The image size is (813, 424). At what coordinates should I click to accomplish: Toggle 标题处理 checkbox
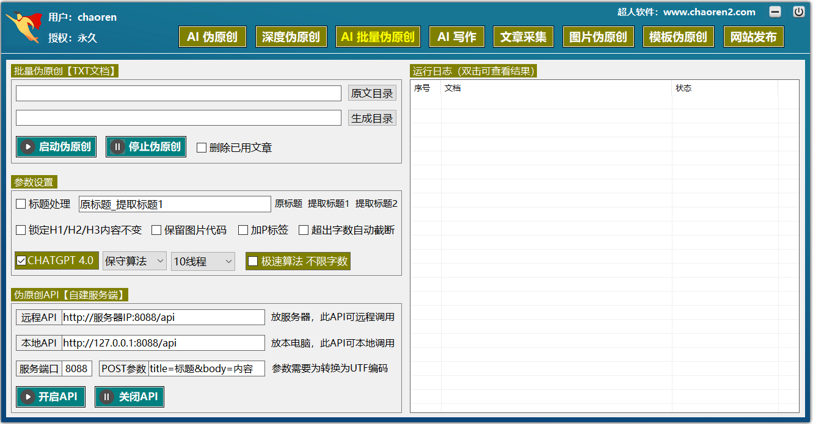tap(21, 204)
